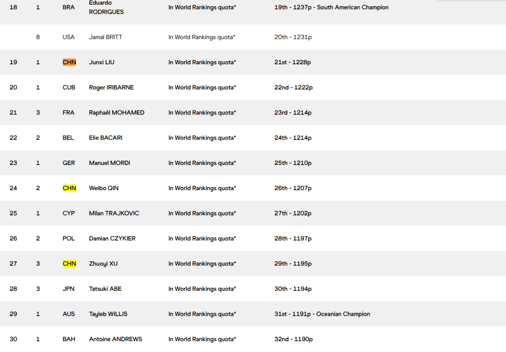Click the USA country code

[x=69, y=37]
